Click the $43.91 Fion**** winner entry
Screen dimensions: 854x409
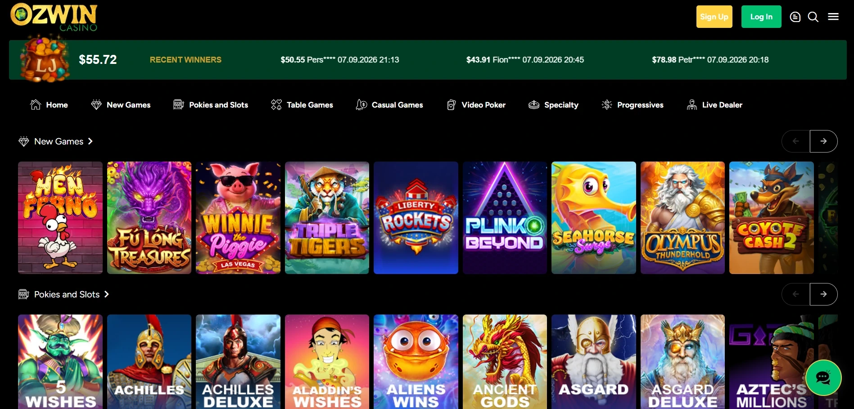click(x=525, y=59)
